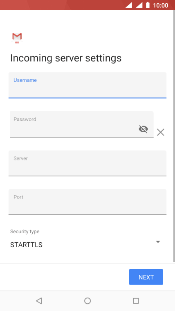Tap the Incoming server settings heading
This screenshot has height=311, width=175.
(66, 58)
